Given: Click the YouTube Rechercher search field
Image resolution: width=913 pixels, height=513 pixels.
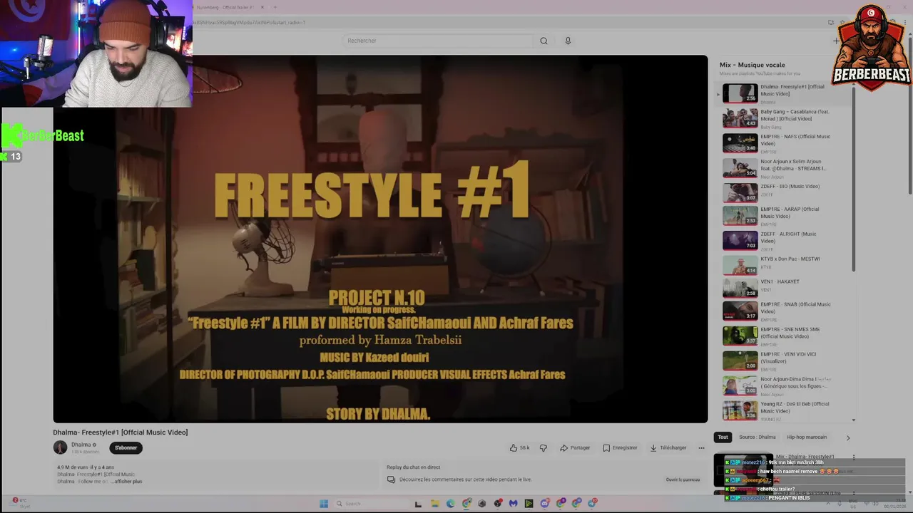Looking at the screenshot, I should click(437, 41).
